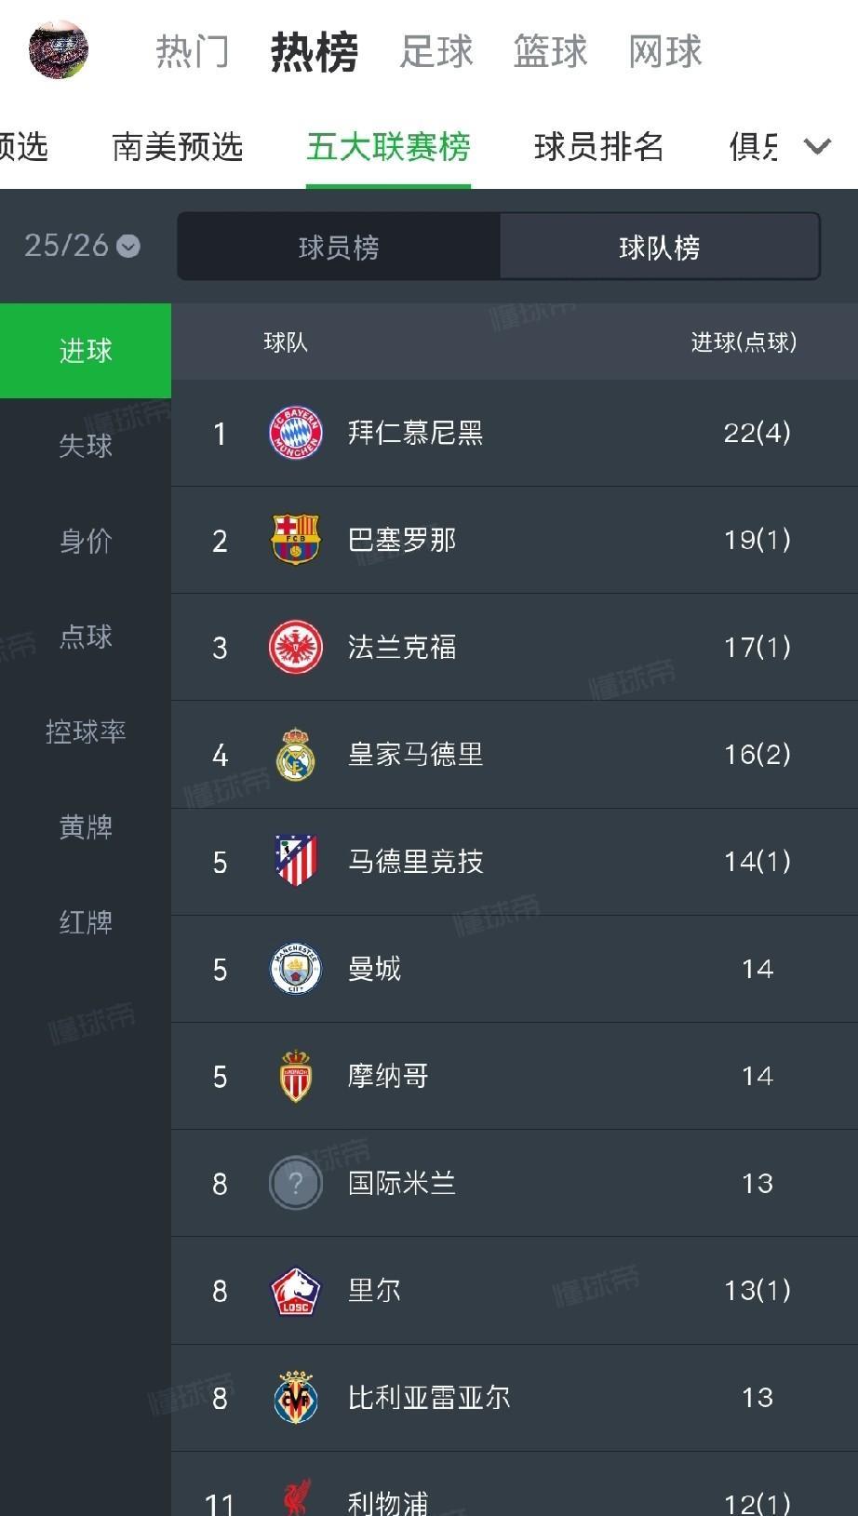Open the 国际米兰 team row

coord(514,1183)
